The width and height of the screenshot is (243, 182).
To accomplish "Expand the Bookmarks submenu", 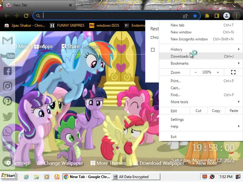I will point(201,63).
